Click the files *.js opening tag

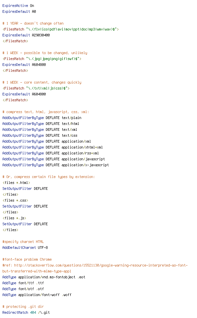click(14, 218)
